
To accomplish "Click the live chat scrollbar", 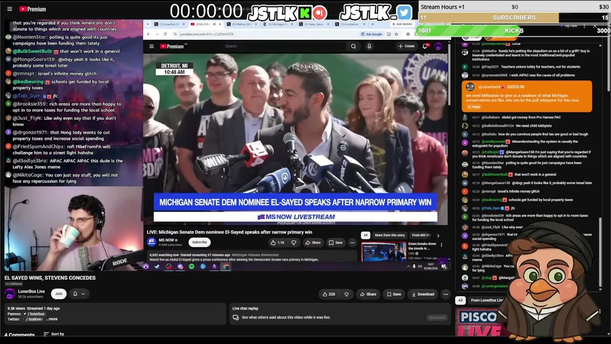I will (600, 253).
